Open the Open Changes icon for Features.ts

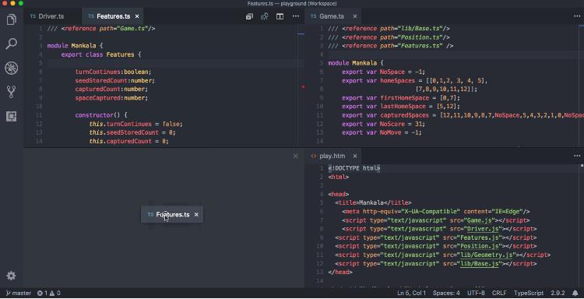pyautogui.click(x=249, y=16)
